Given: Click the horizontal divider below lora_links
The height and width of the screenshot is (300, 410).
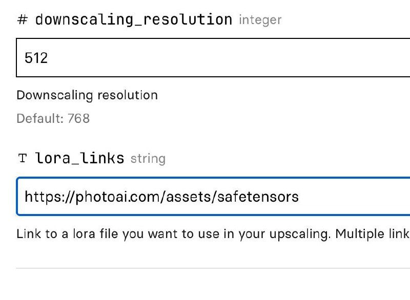Looking at the screenshot, I should pyautogui.click(x=213, y=268).
